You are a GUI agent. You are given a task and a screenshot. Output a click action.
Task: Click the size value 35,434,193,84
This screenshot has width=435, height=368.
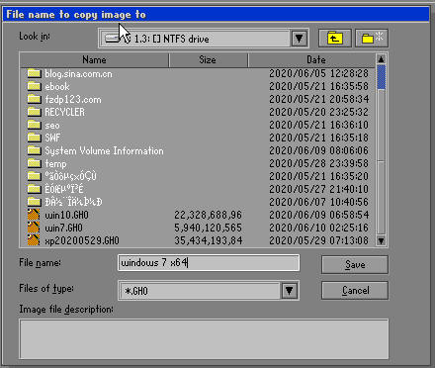[x=209, y=240]
